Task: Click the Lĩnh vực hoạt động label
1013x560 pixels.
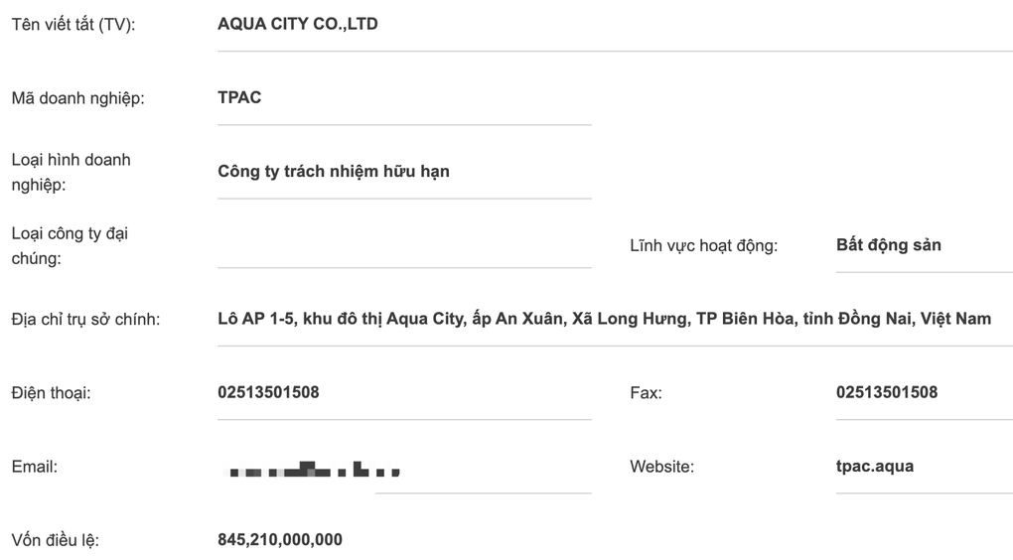Action: tap(703, 245)
